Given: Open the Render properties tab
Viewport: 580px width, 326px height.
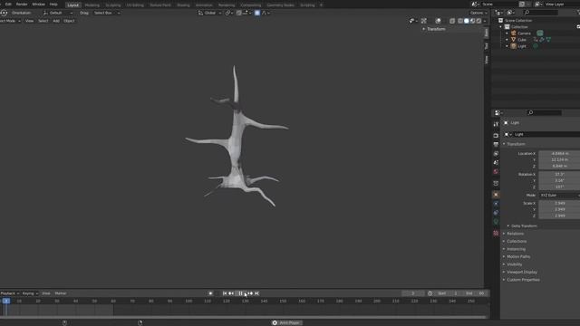Looking at the screenshot, I should pyautogui.click(x=496, y=136).
